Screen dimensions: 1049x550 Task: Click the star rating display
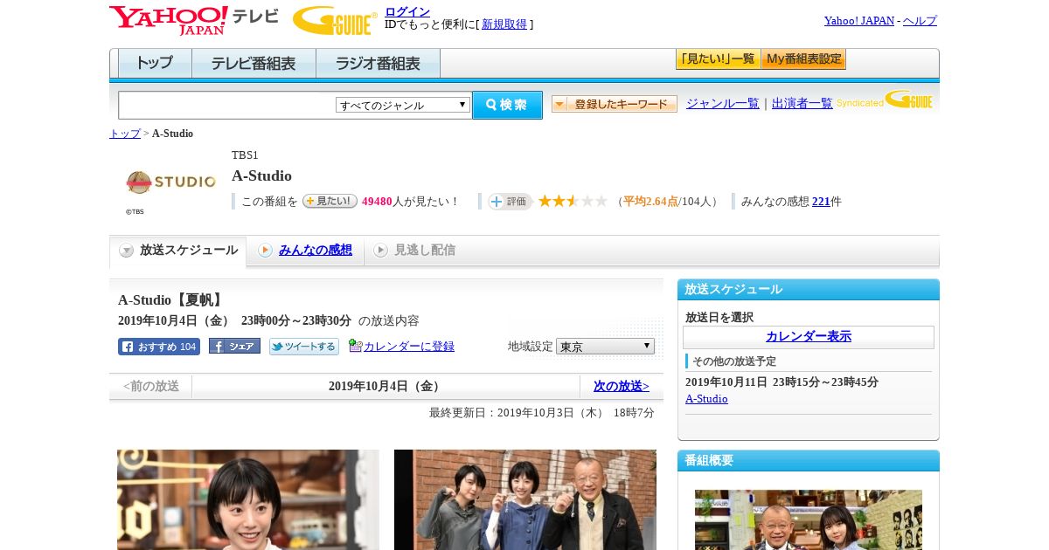point(573,201)
